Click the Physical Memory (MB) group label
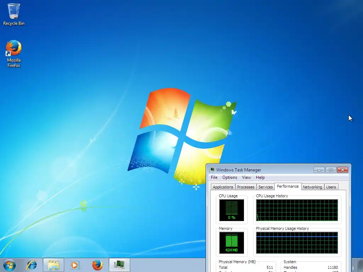This screenshot has height=272, width=363. pos(237,262)
